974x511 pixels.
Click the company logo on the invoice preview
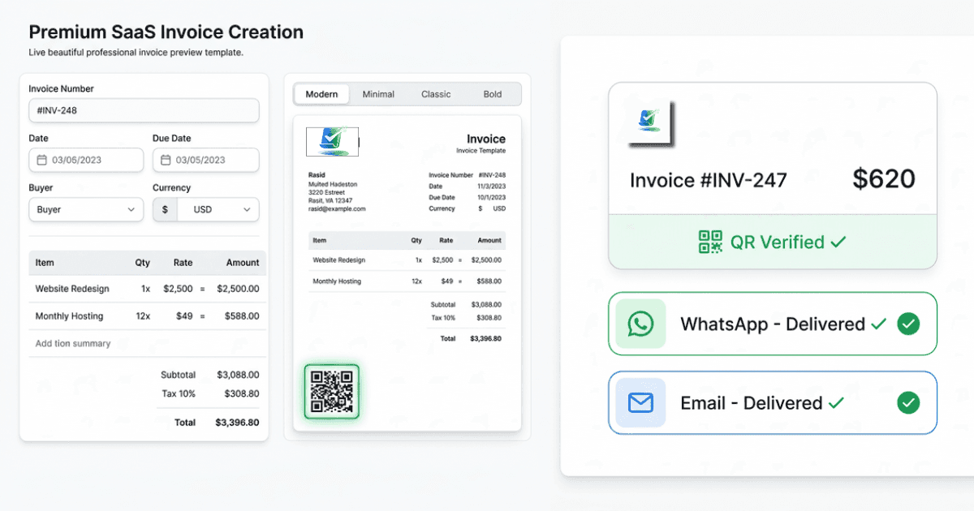[x=333, y=140]
